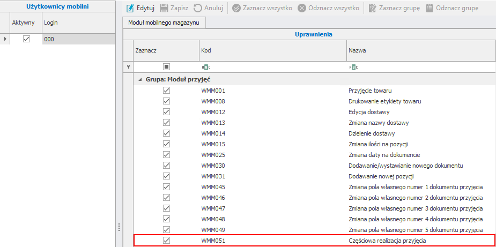Toggle the Zaznacz filter row checkbox
Viewport: 496px width, 247px height.
(166, 67)
